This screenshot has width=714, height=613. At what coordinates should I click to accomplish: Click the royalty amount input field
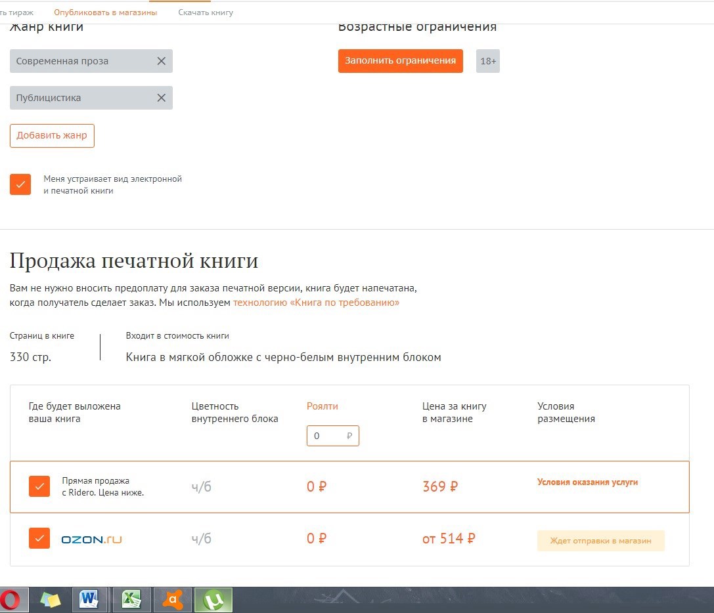(x=328, y=436)
